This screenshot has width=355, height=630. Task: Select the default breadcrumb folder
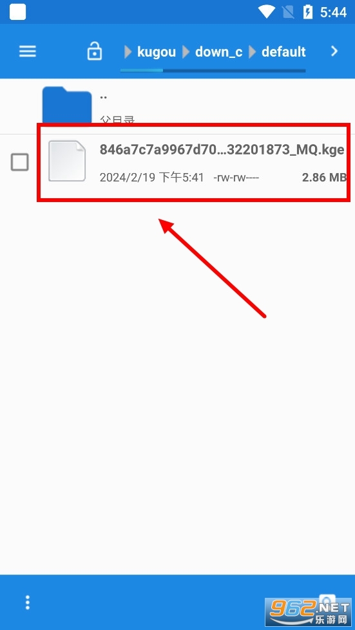click(x=284, y=52)
